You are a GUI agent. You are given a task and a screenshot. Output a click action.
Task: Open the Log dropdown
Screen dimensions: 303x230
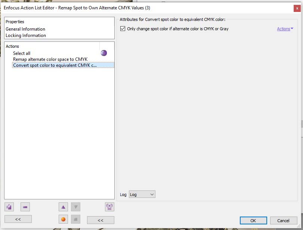142,195
